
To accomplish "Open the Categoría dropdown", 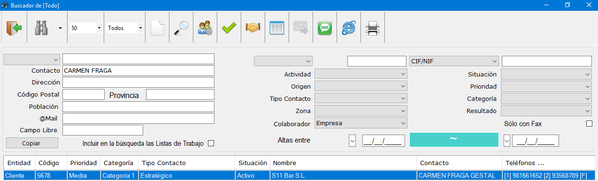I will point(546,98).
